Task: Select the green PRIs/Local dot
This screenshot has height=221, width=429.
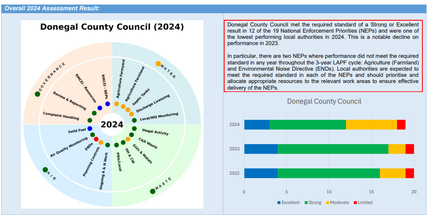Action: [116, 145]
